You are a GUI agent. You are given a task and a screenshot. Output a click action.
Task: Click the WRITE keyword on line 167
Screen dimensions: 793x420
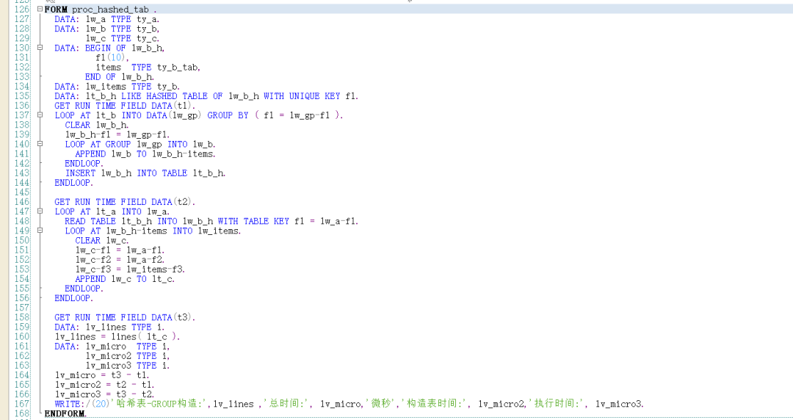coord(68,403)
